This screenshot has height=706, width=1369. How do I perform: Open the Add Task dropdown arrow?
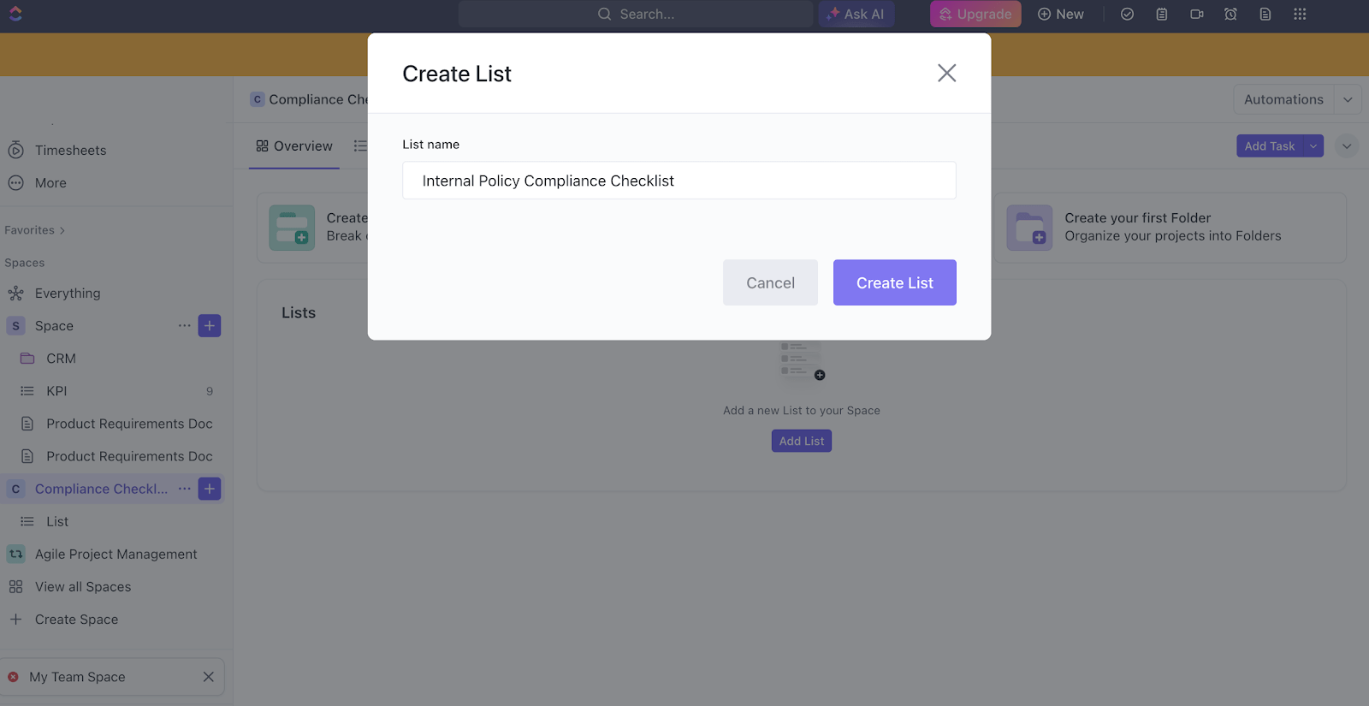click(1312, 145)
